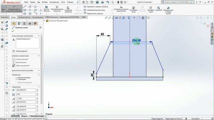Switch to Добавления SOLIDWORKS tab
The width and height of the screenshot is (214, 120).
click(x=70, y=17)
